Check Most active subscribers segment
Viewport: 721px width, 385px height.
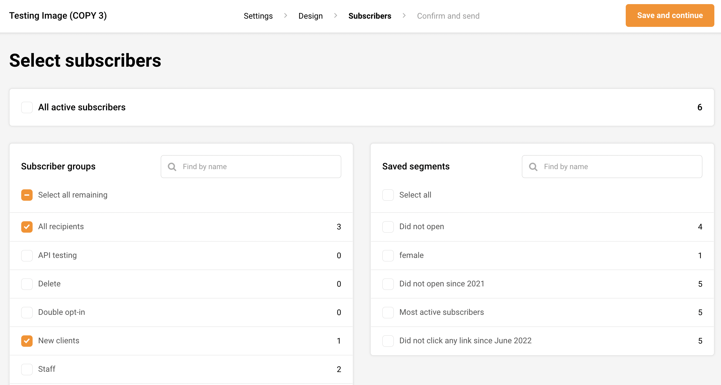(x=388, y=312)
